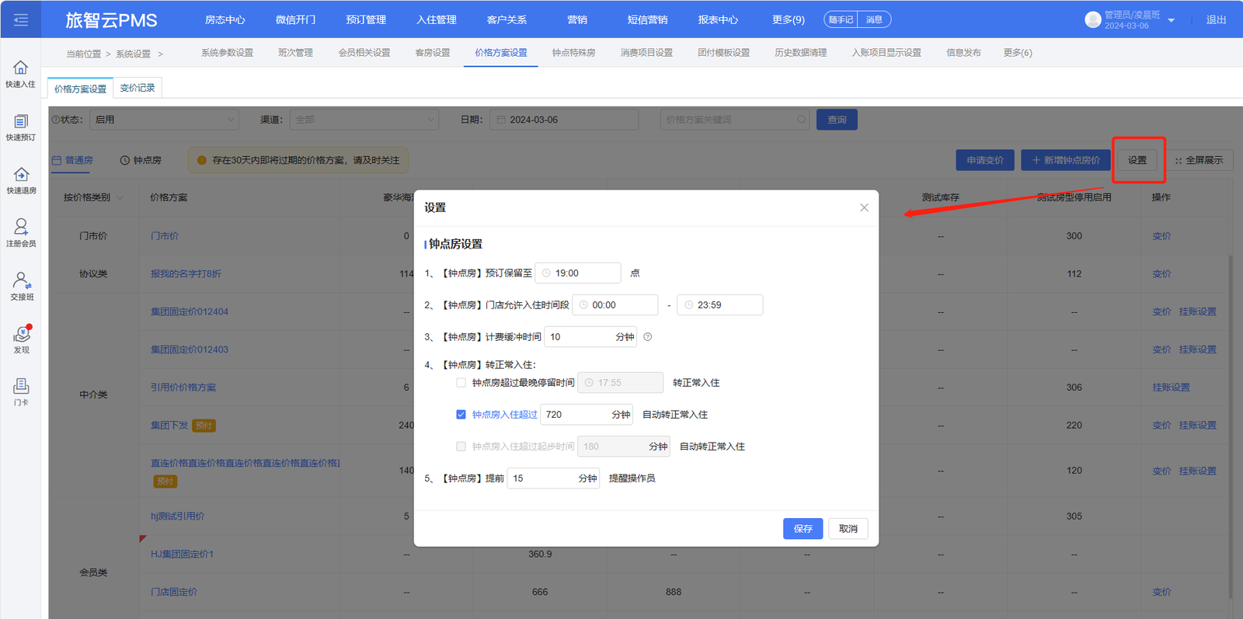Image resolution: width=1243 pixels, height=619 pixels.
Task: Open the end time picker 23:59
Action: pyautogui.click(x=720, y=305)
